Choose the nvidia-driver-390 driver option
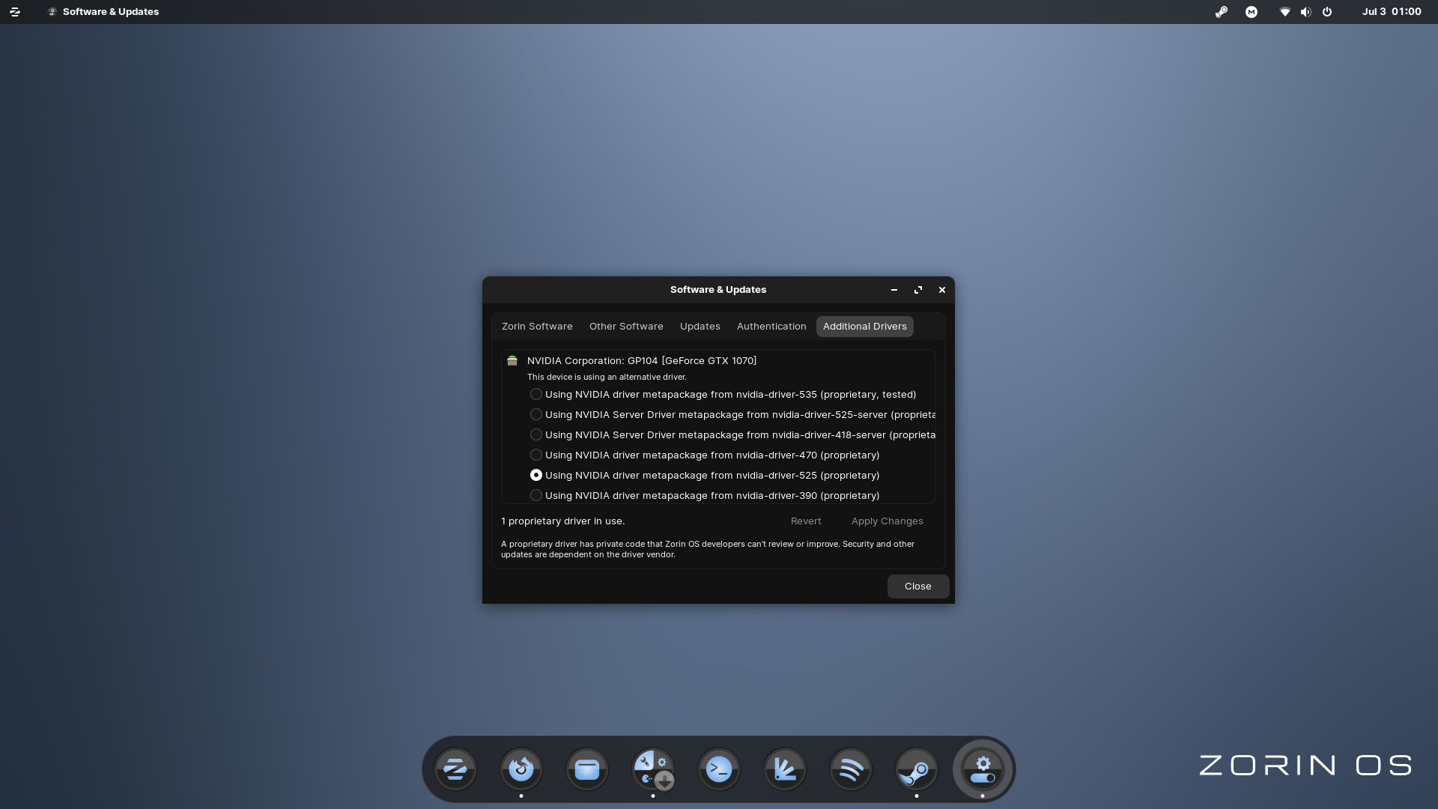This screenshot has height=809, width=1438. [536, 495]
